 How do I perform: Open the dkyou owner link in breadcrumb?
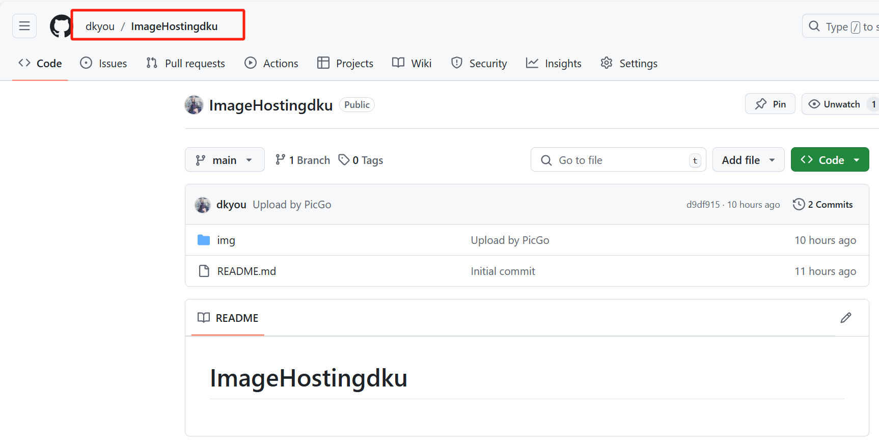[x=100, y=26]
